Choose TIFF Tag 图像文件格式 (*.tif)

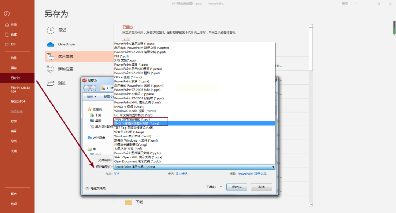click(194, 128)
